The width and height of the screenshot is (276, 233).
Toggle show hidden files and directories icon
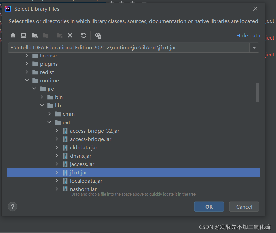pyautogui.click(x=98, y=36)
